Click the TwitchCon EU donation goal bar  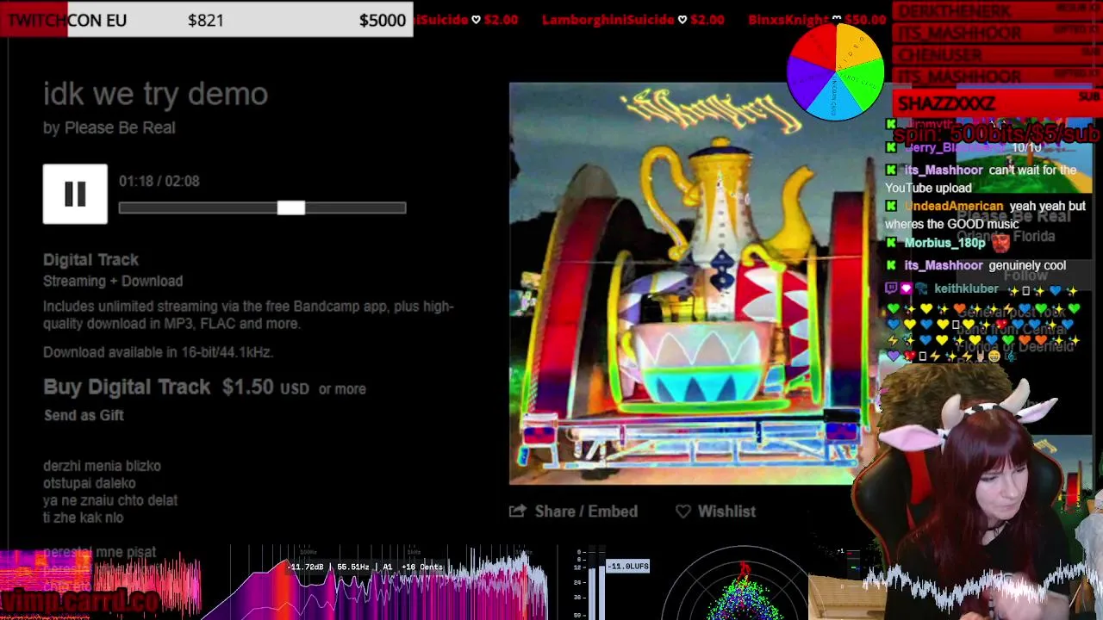[207, 19]
